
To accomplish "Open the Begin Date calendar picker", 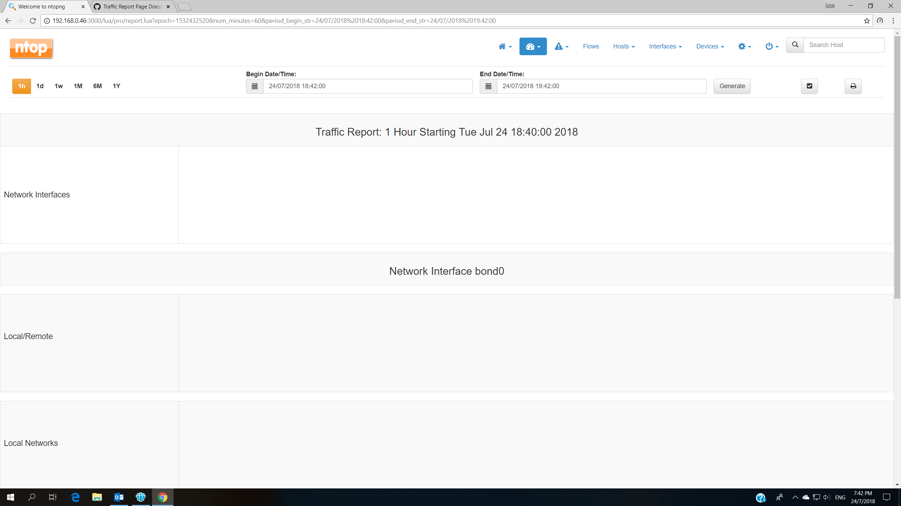I will (x=254, y=86).
